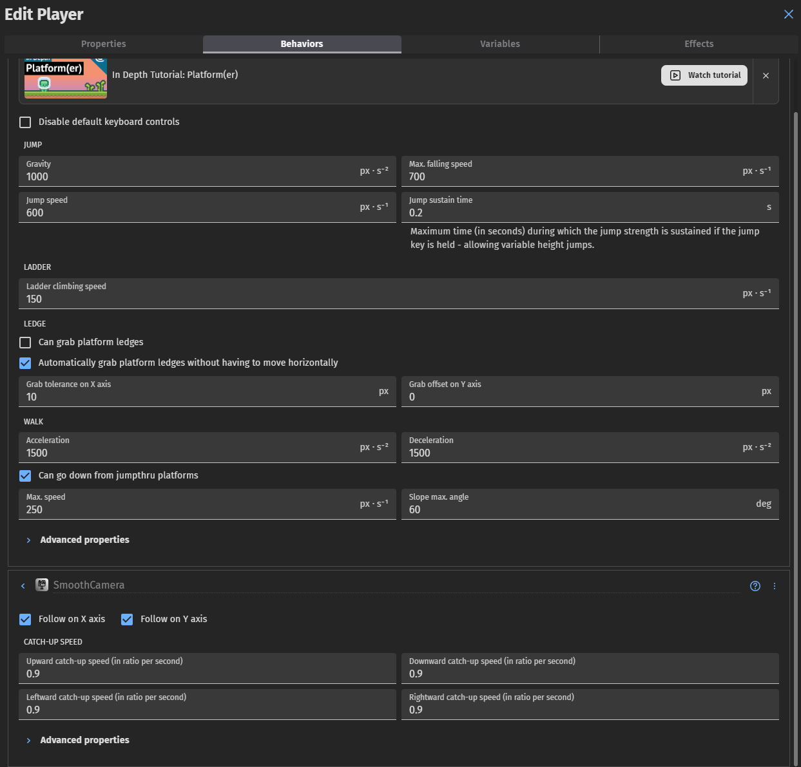The width and height of the screenshot is (801, 767).
Task: Dismiss the Platformer tutorial banner
Action: (766, 76)
